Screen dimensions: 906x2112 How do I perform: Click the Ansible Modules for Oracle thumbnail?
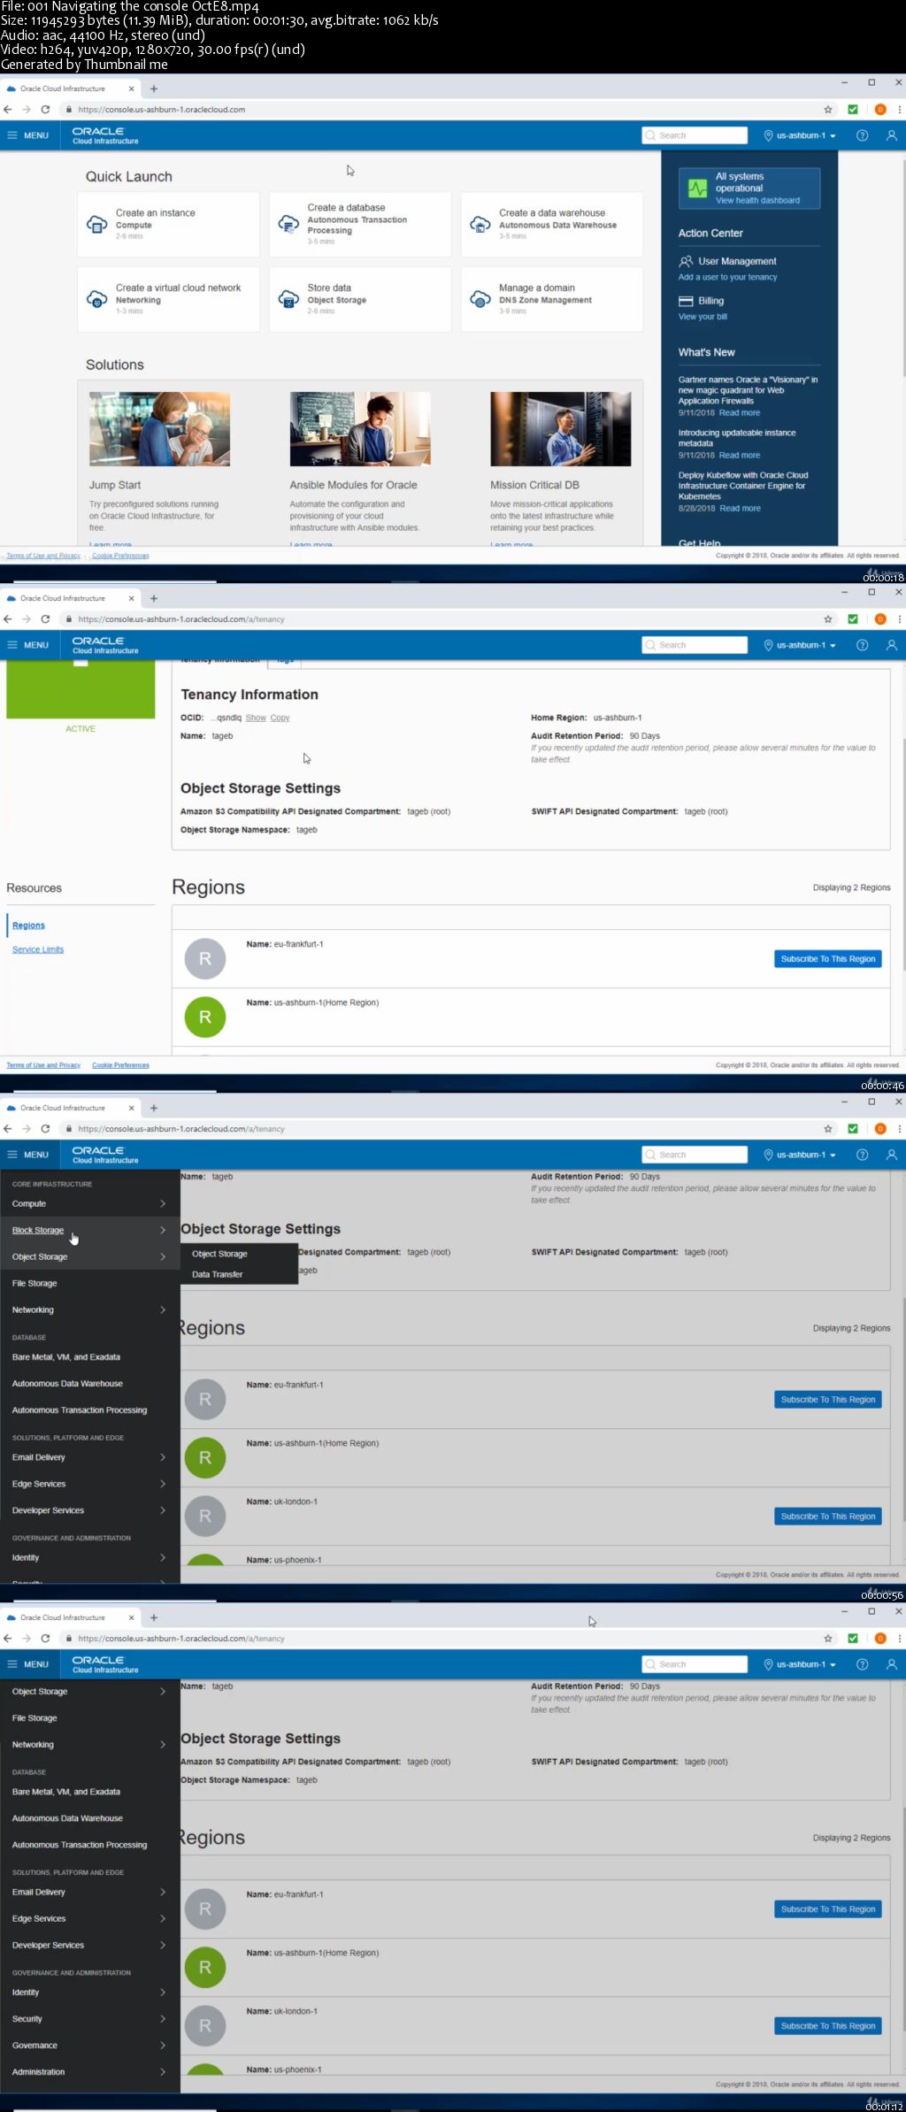click(360, 429)
